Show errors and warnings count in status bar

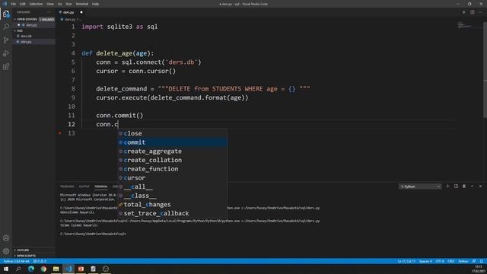[40, 261]
